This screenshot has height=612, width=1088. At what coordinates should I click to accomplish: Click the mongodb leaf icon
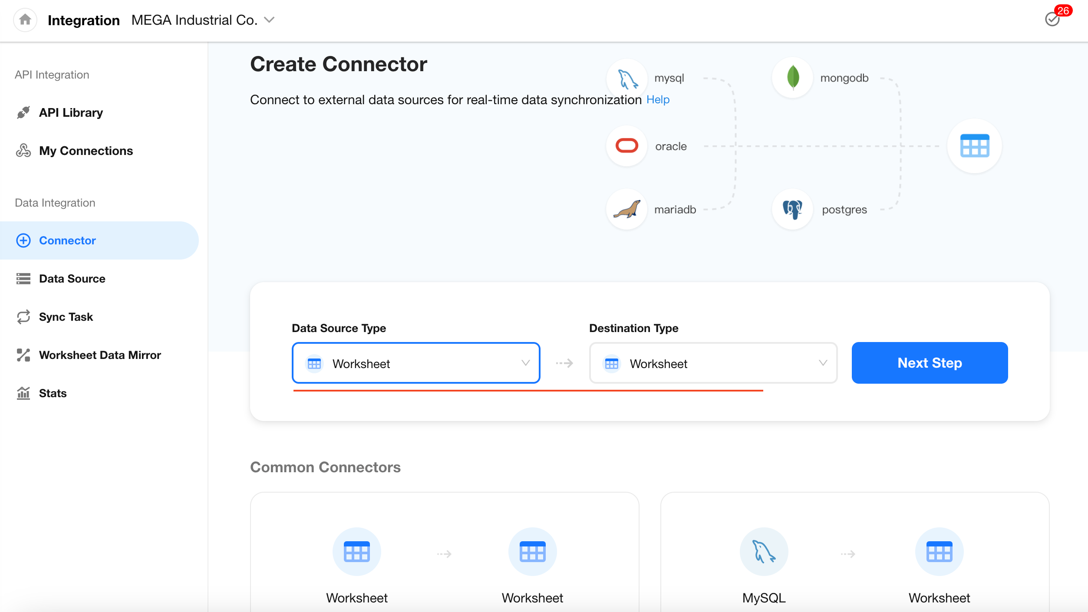point(793,78)
